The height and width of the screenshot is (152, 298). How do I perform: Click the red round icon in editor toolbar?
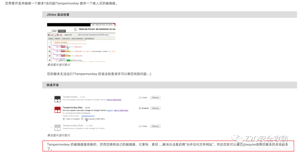coord(58,35)
